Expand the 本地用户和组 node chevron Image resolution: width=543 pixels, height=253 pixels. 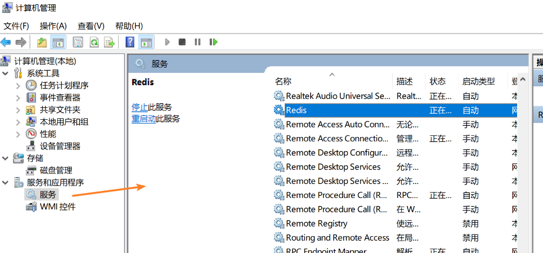(x=18, y=122)
